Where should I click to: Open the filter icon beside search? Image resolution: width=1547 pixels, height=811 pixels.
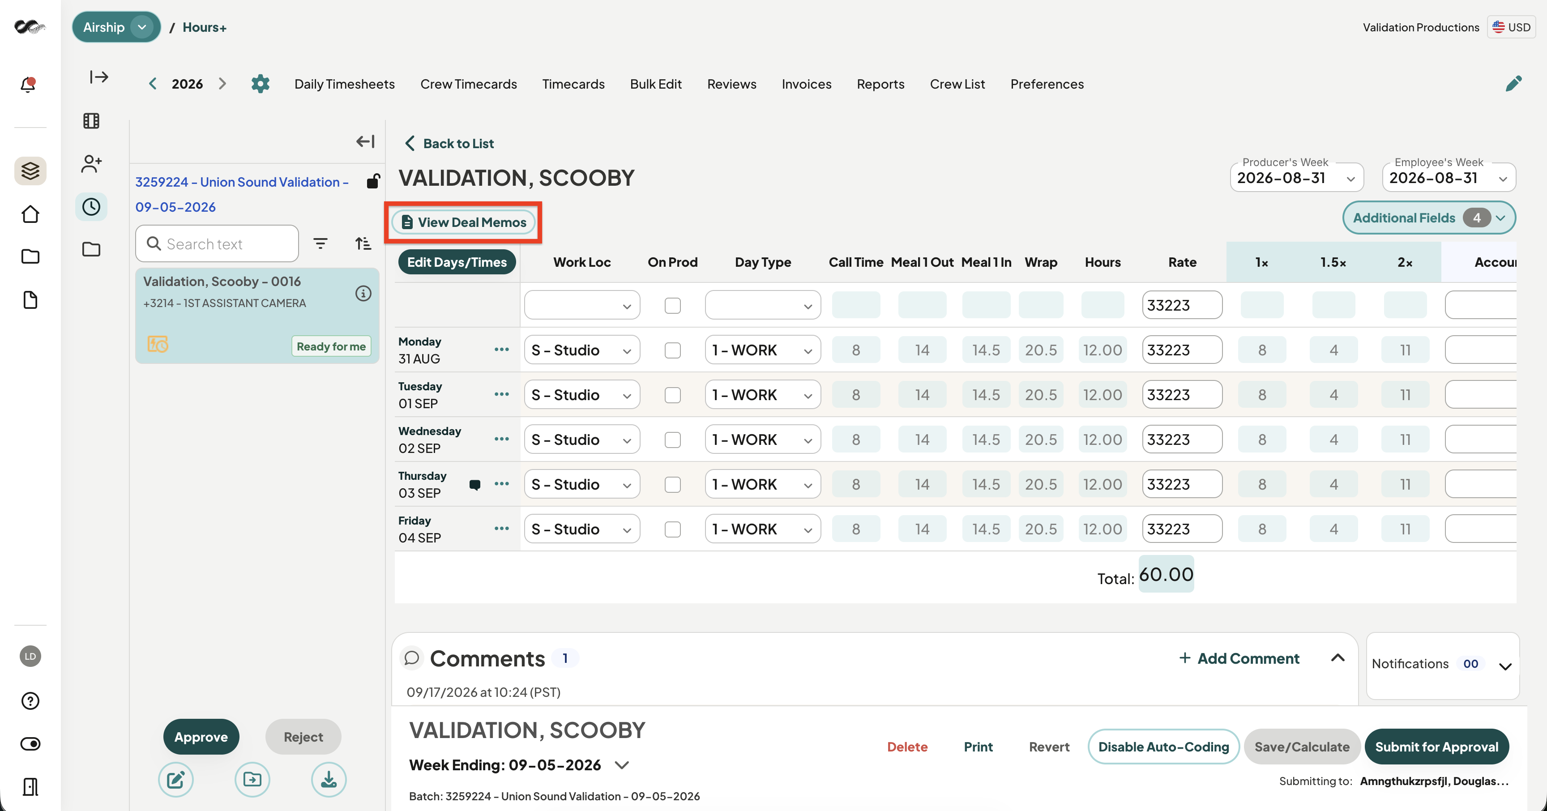coord(321,243)
